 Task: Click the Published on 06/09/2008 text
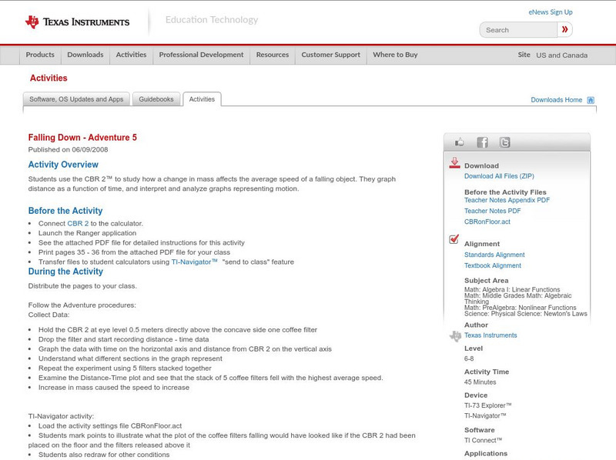(68, 149)
